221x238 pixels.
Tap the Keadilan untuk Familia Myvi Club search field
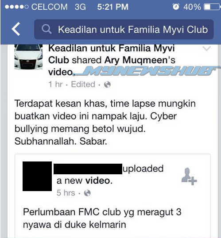[124, 29]
